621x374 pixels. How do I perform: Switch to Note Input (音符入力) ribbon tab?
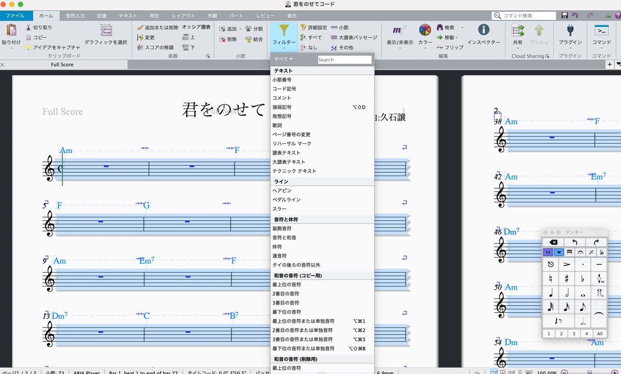pos(75,16)
